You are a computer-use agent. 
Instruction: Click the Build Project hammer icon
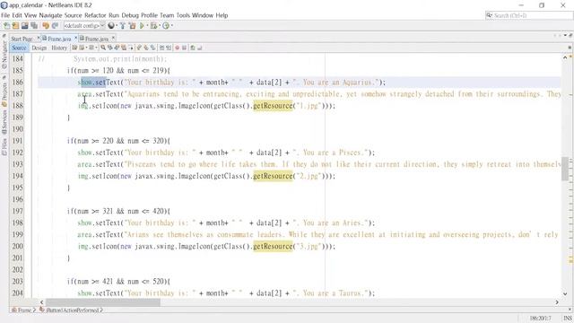coord(123,26)
